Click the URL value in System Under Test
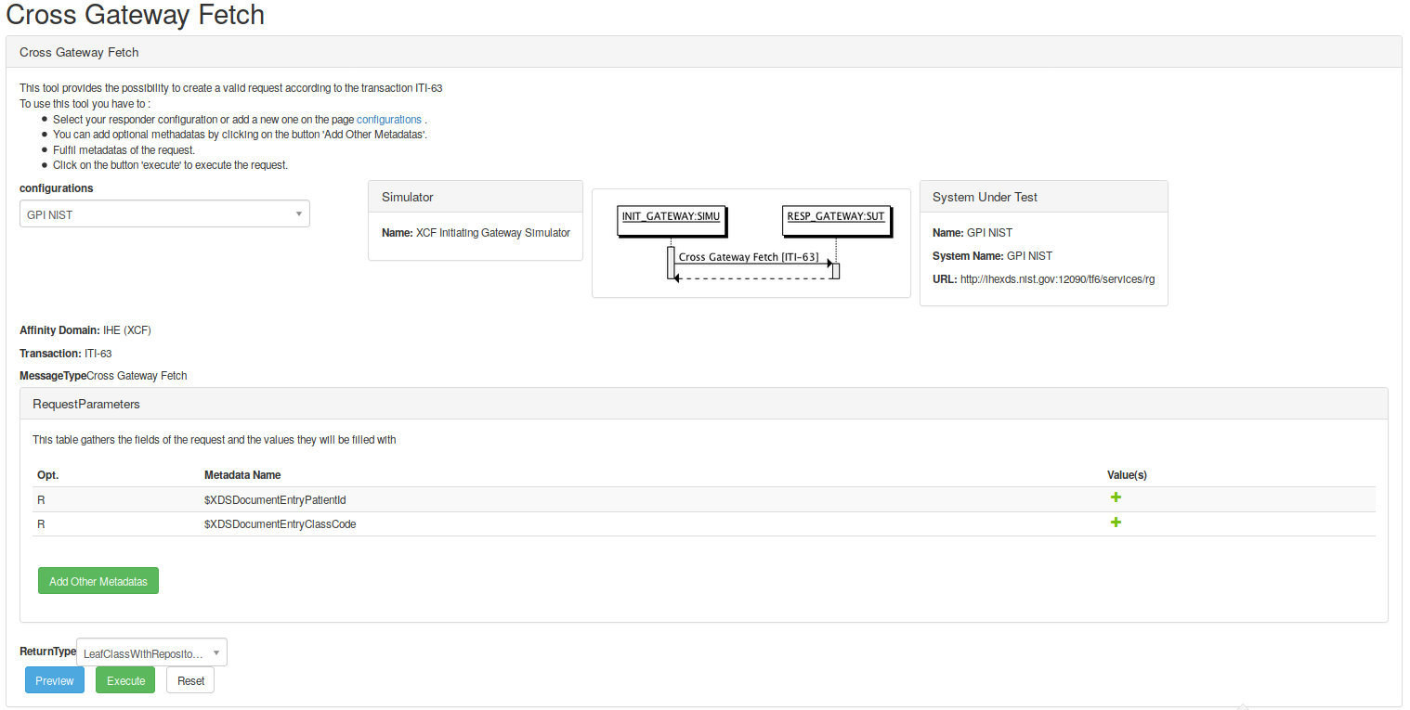Screen dimensions: 1410x710 [1057, 278]
